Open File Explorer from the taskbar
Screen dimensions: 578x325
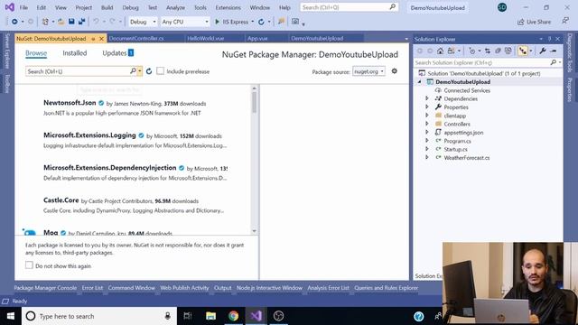[210, 316]
